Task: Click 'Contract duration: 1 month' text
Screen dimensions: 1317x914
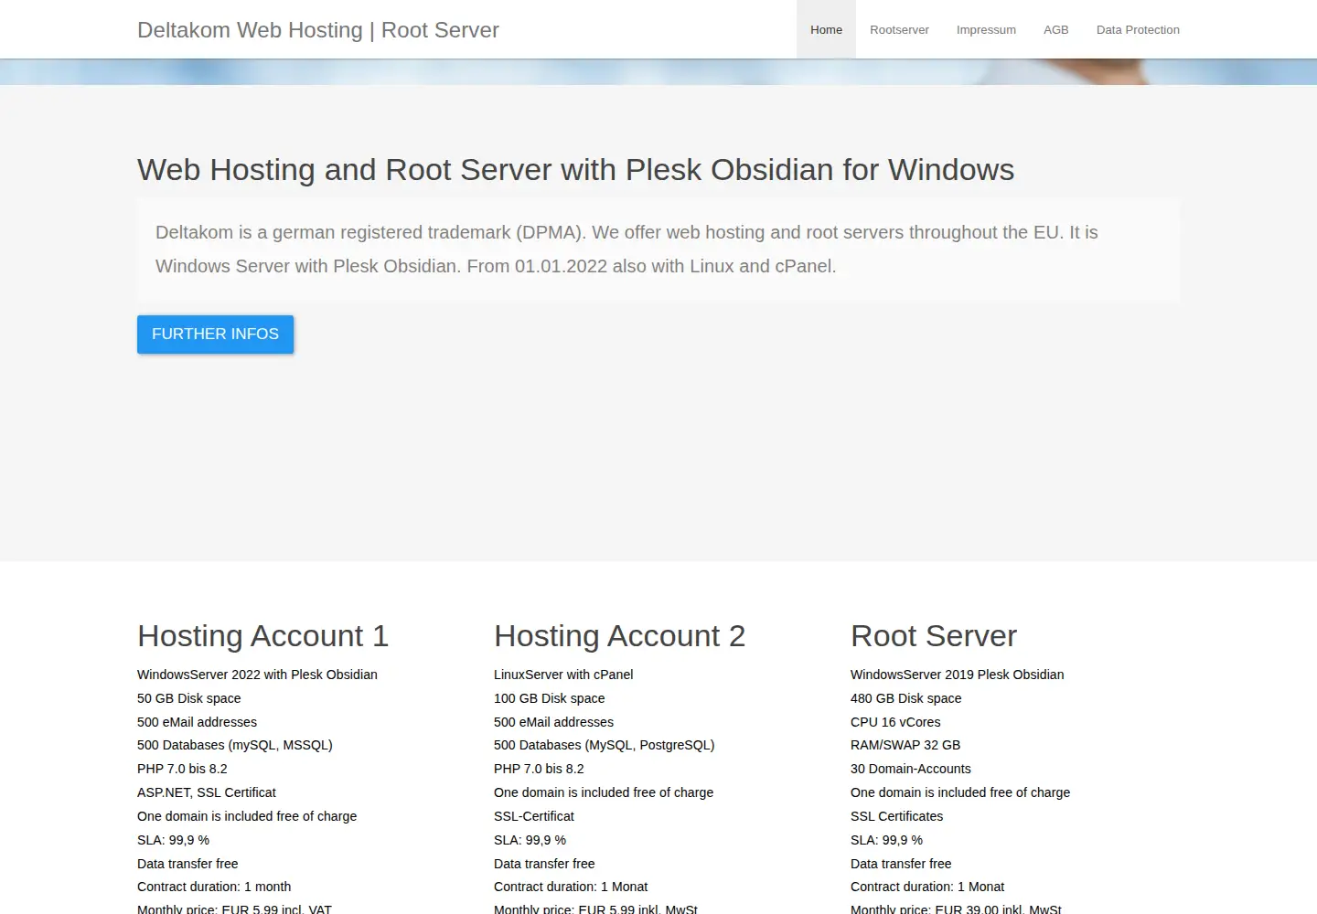Action: point(214,887)
